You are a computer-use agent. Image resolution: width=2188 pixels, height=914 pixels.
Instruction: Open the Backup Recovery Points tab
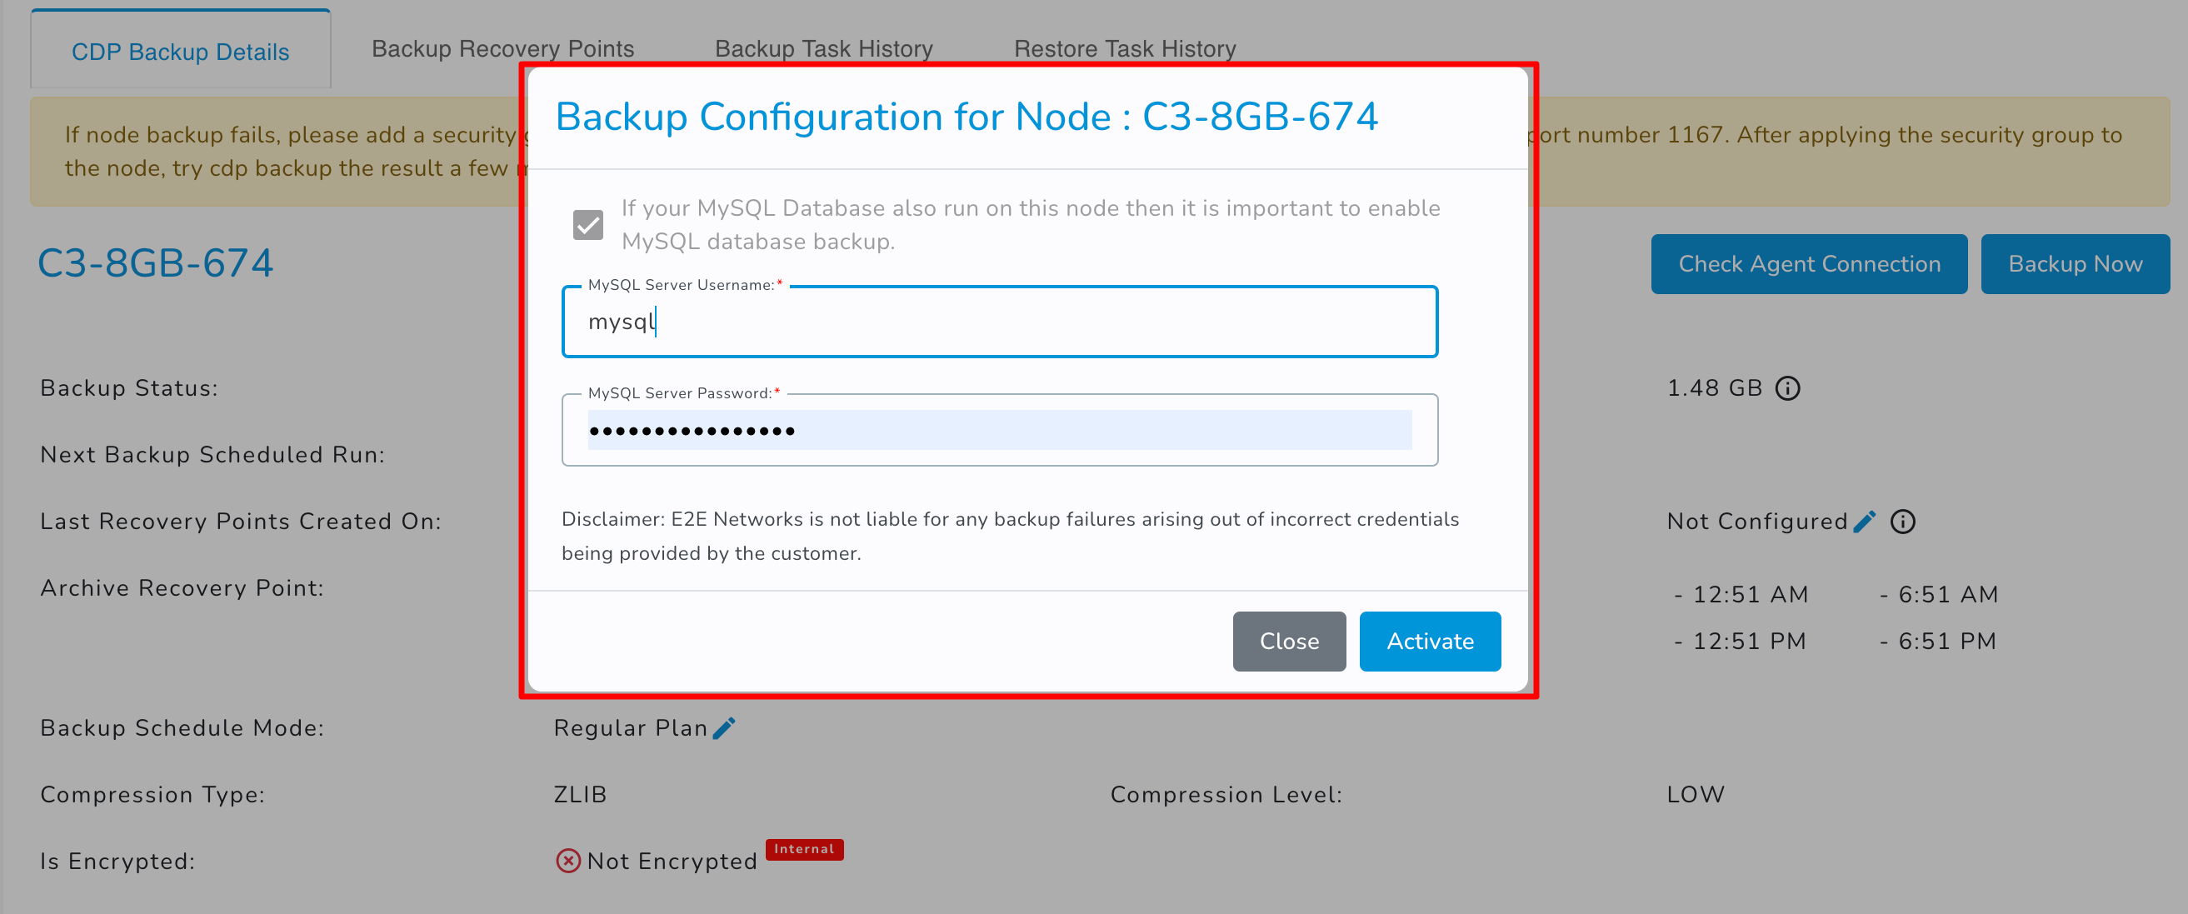tap(502, 48)
